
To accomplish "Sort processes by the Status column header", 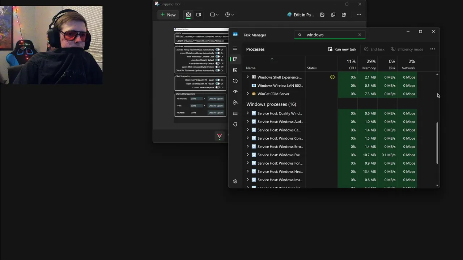I will pyautogui.click(x=312, y=68).
